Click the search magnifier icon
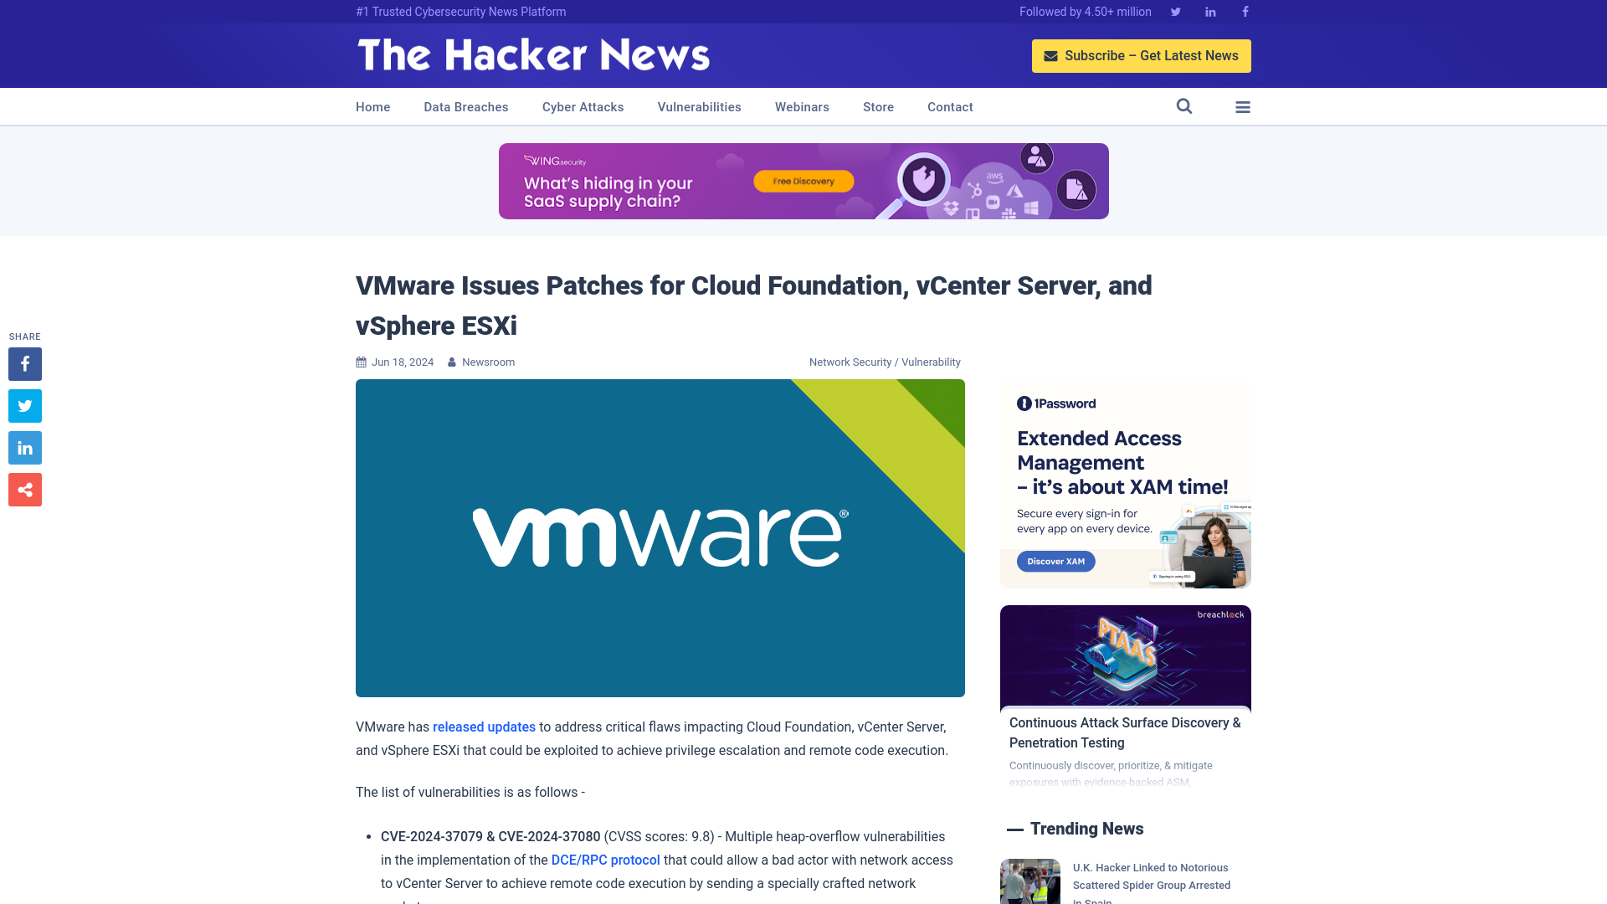Viewport: 1607px width, 904px height. pyautogui.click(x=1184, y=106)
